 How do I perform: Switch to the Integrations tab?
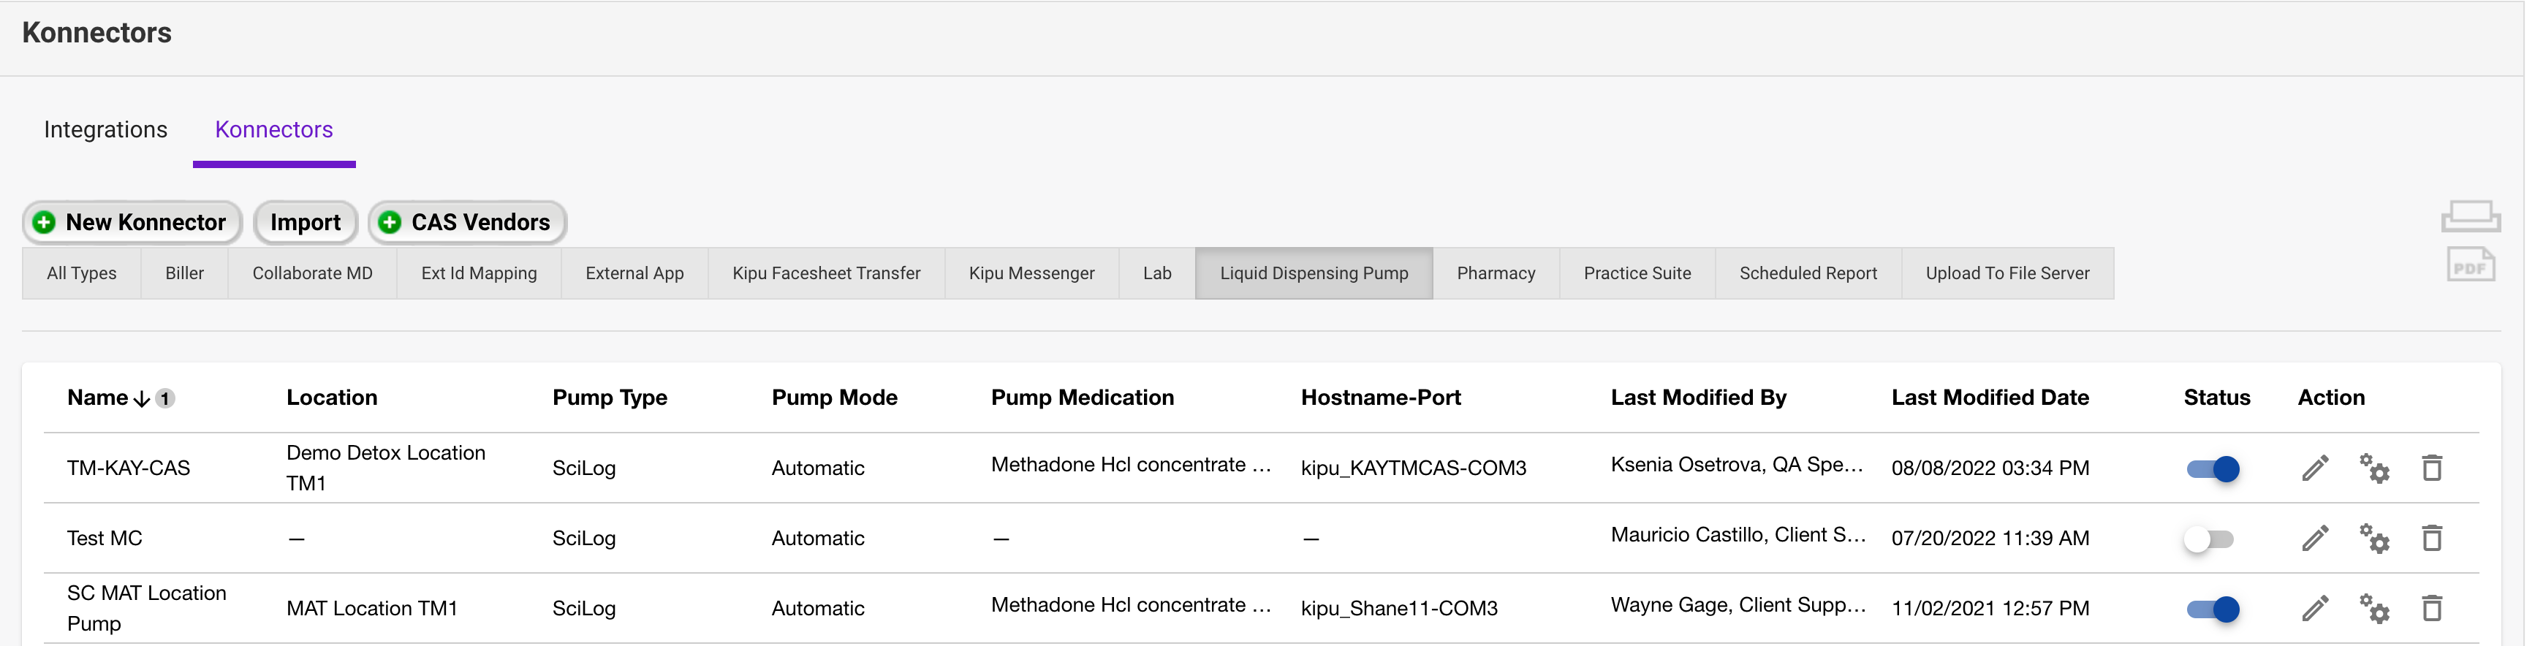click(105, 130)
